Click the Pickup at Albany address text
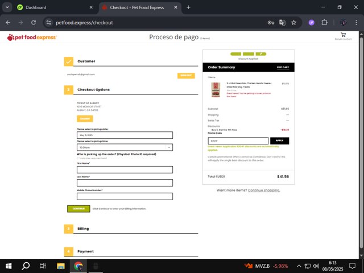364x273 pixels. coord(89,106)
